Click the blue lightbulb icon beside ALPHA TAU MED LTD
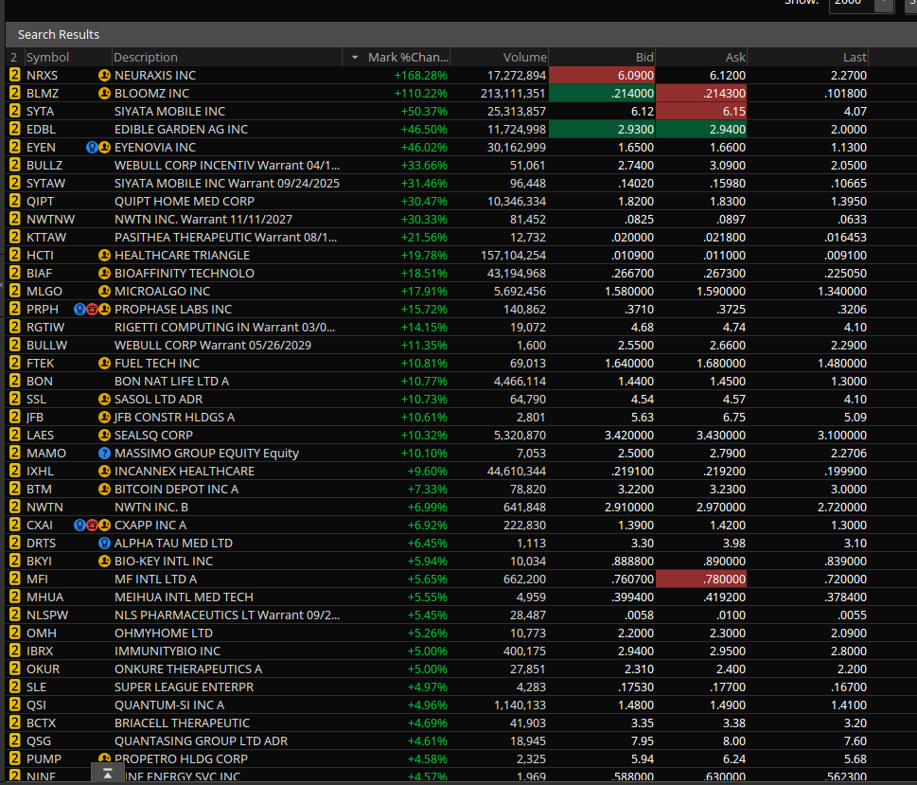917x785 pixels. point(104,544)
